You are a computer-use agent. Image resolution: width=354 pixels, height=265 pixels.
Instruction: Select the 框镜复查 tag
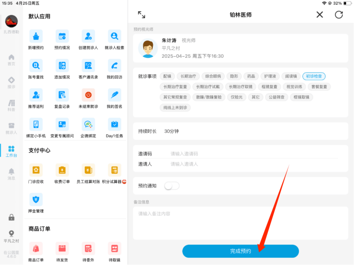pyautogui.click(x=269, y=87)
